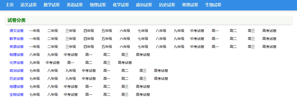
Task: Open 化学试卷 in the blue navigation bar
Action: pyautogui.click(x=121, y=5)
